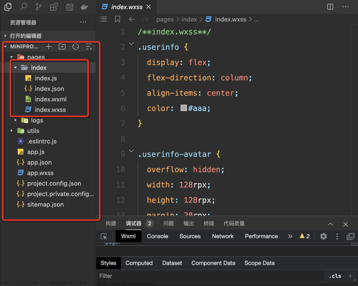Fold the .userinfo rule block
The height and width of the screenshot is (286, 358).
click(x=131, y=43)
